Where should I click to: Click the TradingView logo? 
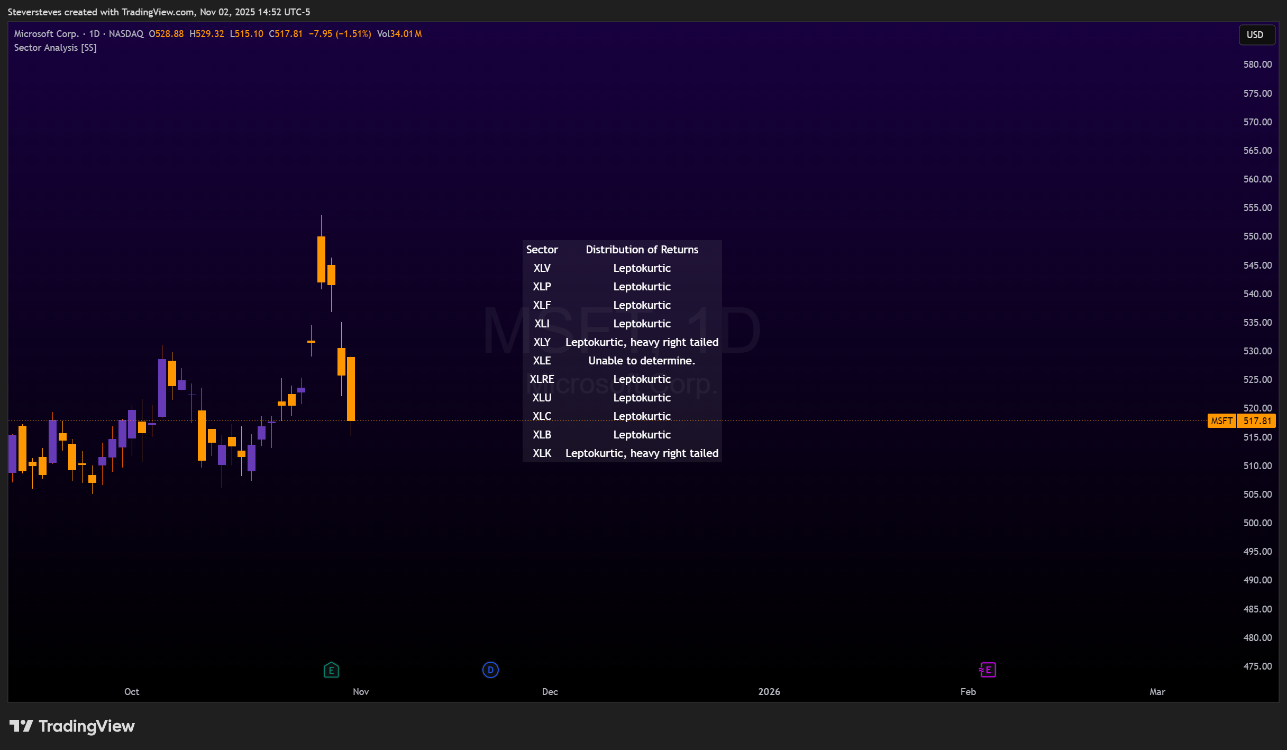click(72, 726)
